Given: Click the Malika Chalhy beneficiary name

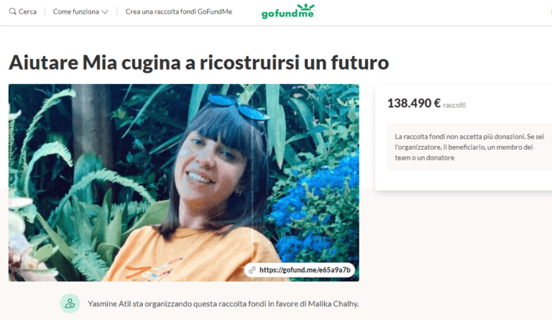Looking at the screenshot, I should click(333, 303).
